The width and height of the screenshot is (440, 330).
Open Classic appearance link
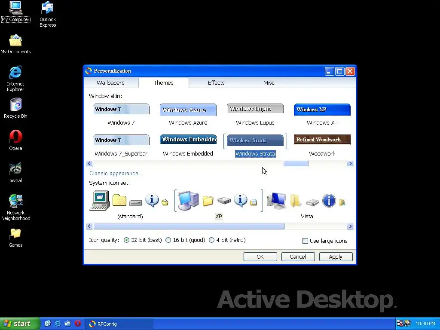[x=116, y=174]
